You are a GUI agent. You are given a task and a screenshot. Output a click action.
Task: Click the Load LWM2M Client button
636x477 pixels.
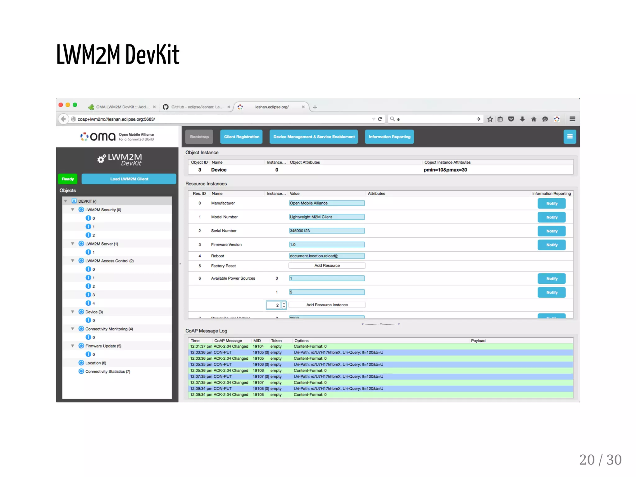pos(129,179)
